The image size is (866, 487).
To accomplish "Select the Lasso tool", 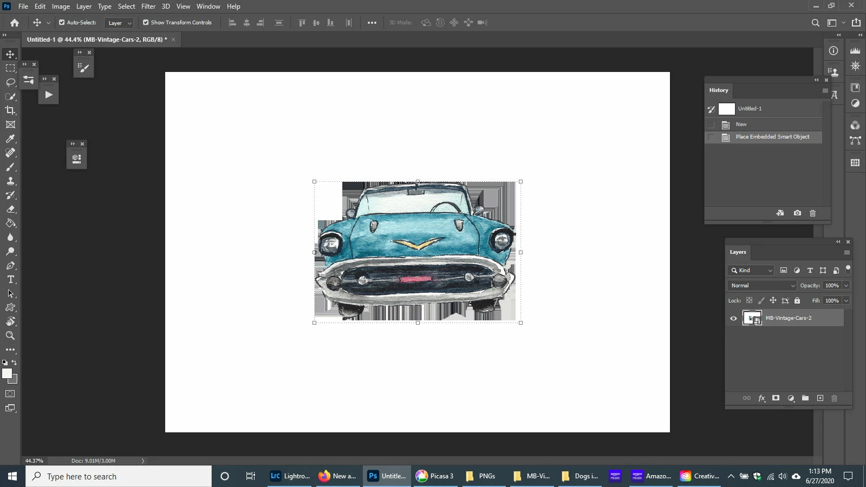I will tap(10, 82).
